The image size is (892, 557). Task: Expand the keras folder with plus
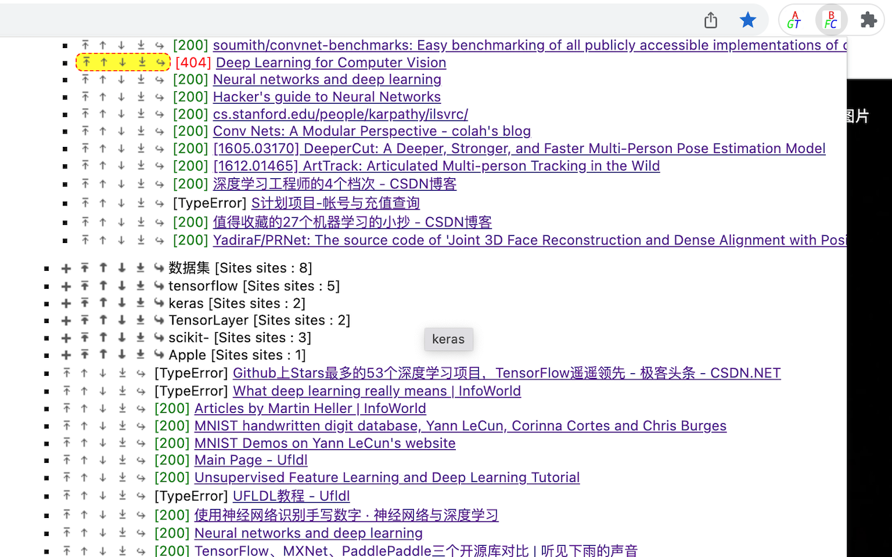pos(66,304)
